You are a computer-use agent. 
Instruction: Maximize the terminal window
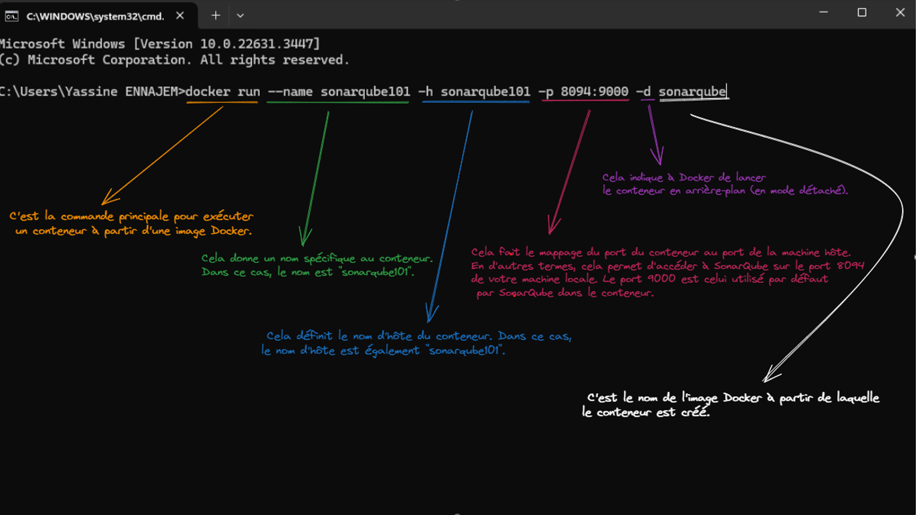click(862, 13)
